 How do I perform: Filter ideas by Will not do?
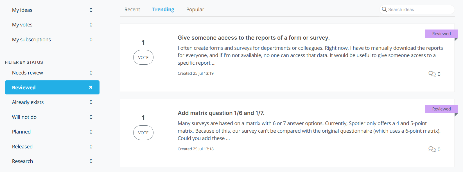(x=24, y=117)
